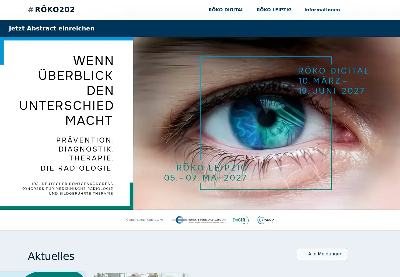Click the Deutsche Röntgengesellschaft logo
Viewport: 400px width, 277px height.
pyautogui.click(x=199, y=220)
